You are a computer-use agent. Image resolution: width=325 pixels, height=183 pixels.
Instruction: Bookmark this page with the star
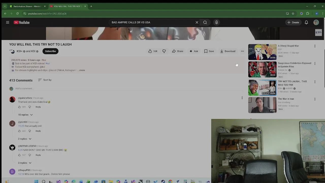click(293, 13)
